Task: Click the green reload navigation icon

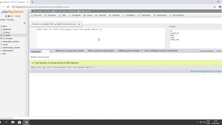Action: point(19,16)
